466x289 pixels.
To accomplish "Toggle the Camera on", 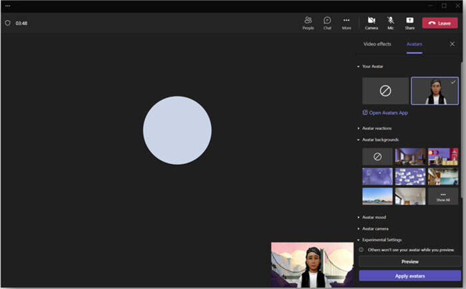I will (371, 23).
